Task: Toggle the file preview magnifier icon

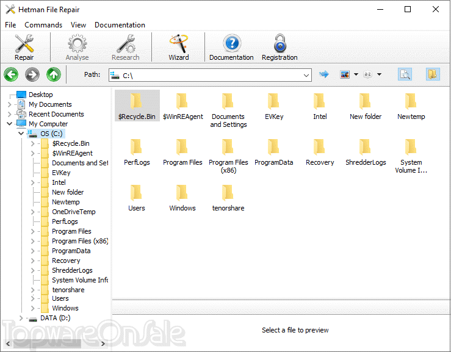Action: tap(405, 74)
